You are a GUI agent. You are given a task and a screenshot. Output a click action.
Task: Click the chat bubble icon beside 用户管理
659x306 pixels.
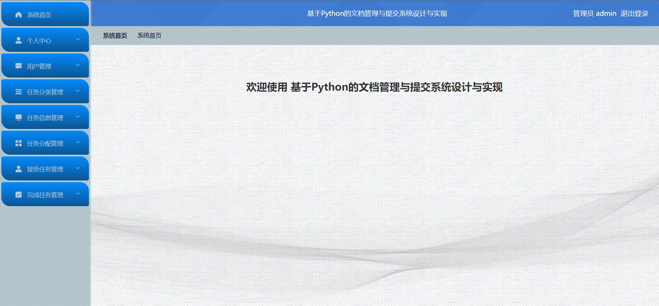(19, 66)
